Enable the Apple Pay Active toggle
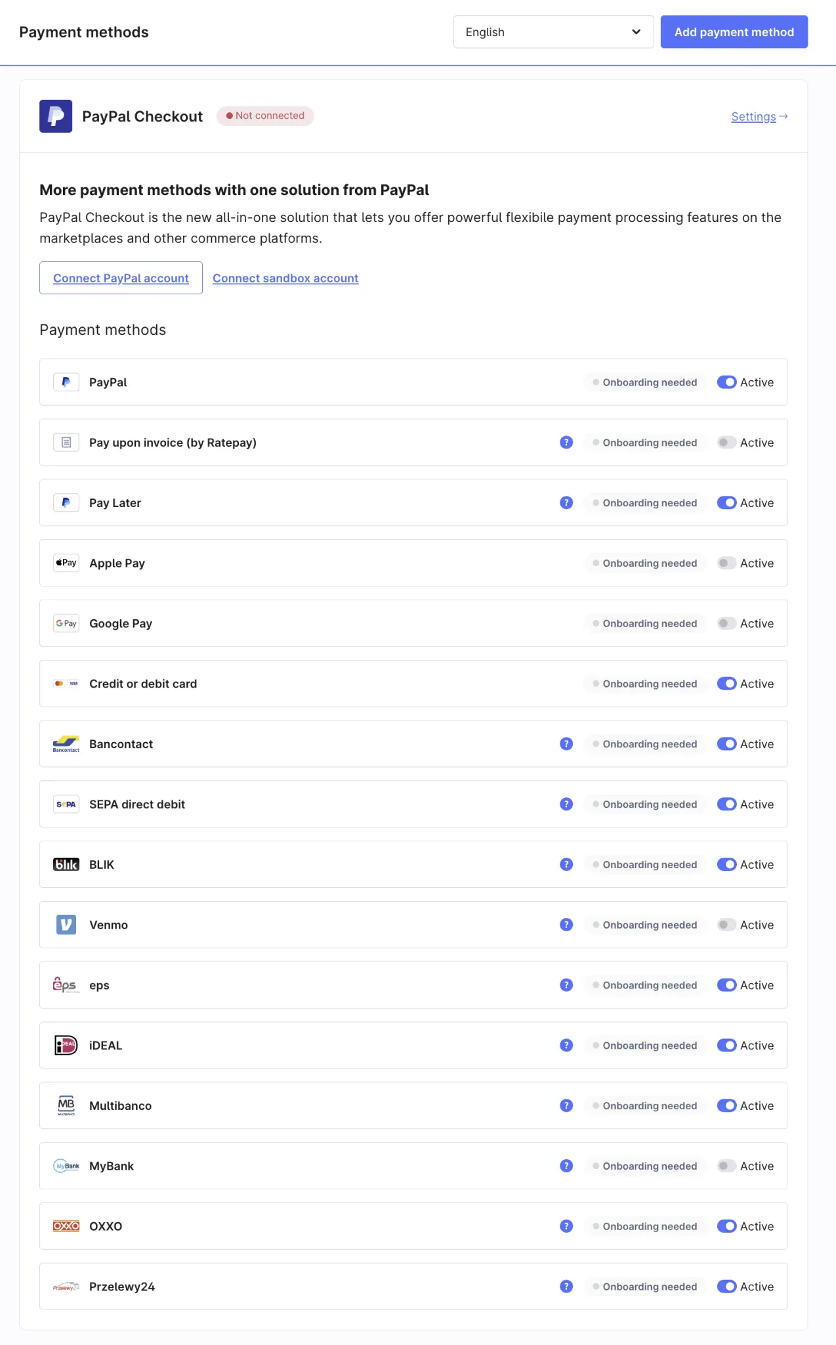 (x=726, y=563)
